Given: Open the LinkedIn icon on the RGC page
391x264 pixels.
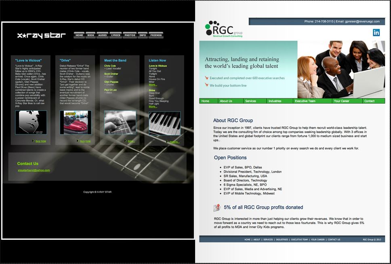Looking at the screenshot, I should 376,32.
